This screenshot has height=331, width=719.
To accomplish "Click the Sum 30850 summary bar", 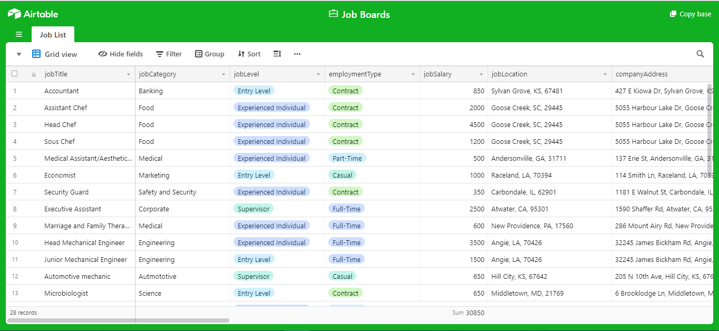I will (x=468, y=313).
